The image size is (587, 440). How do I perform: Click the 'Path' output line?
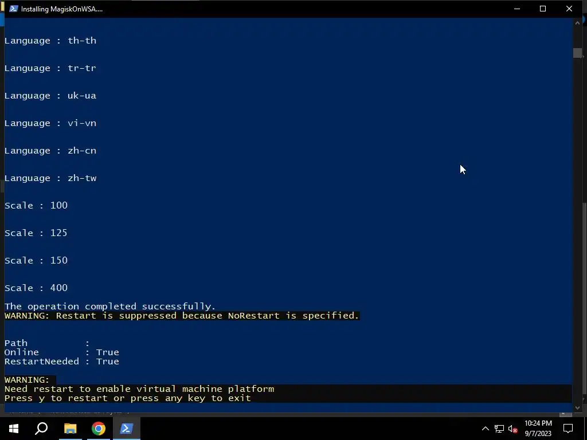click(x=47, y=343)
